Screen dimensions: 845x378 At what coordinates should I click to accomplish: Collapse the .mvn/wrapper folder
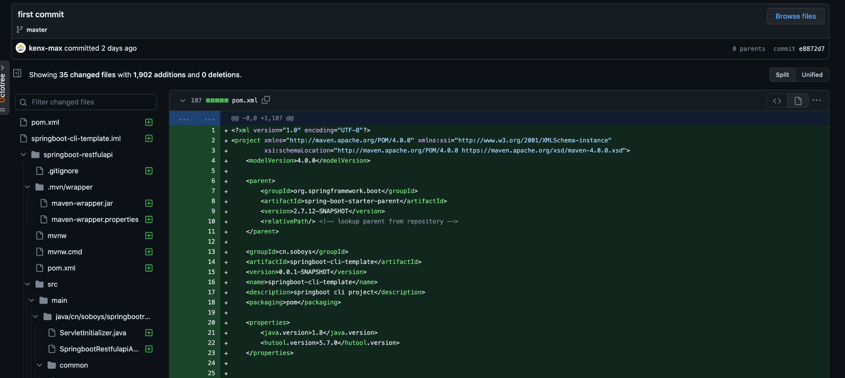(27, 187)
